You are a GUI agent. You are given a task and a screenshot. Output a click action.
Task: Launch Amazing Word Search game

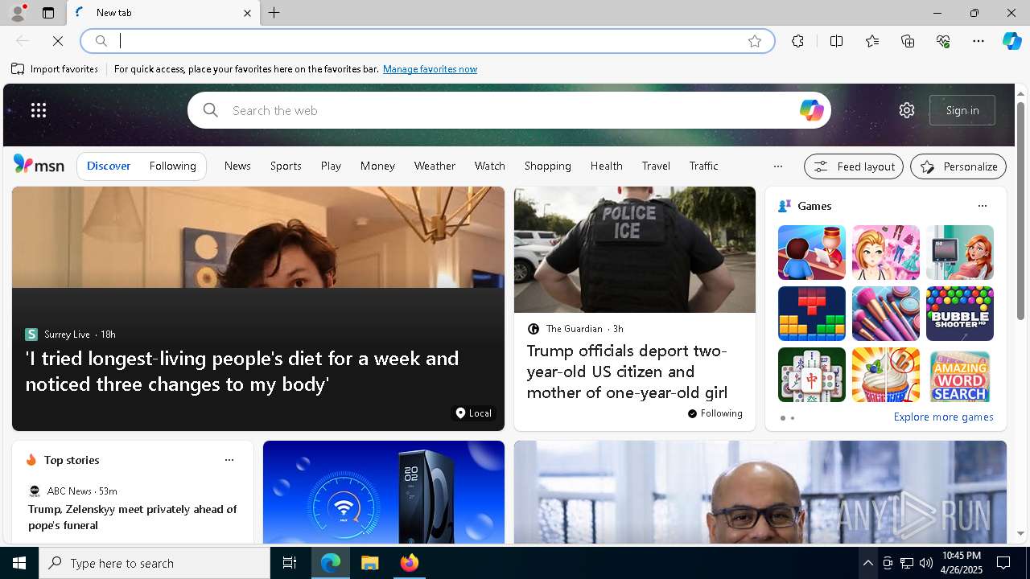click(959, 375)
